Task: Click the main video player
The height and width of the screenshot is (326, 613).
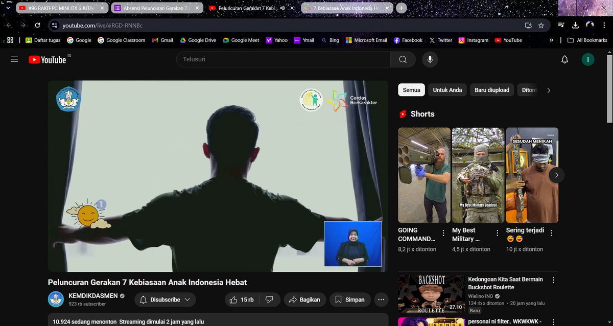Action: click(218, 176)
